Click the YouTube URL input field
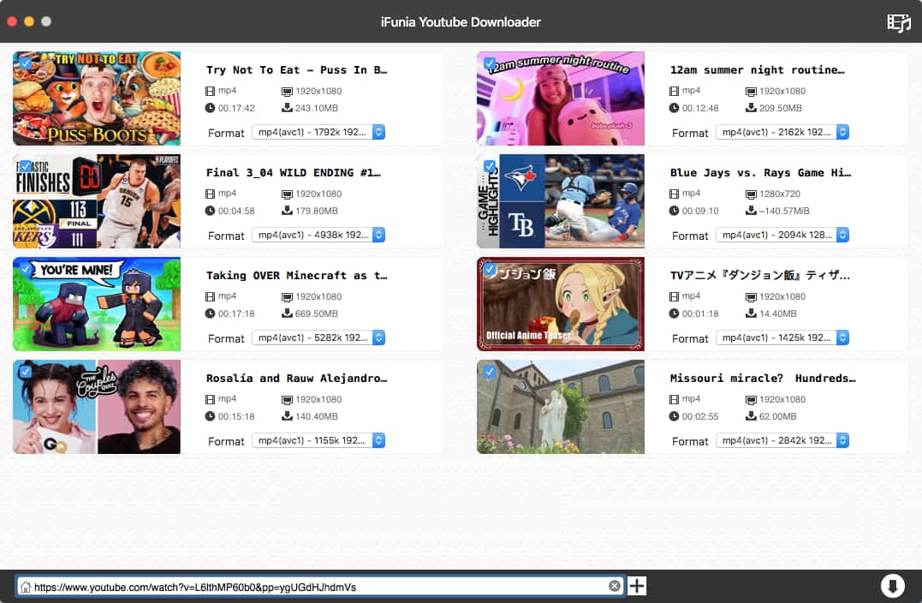Viewport: 922px width, 603px height. point(317,587)
